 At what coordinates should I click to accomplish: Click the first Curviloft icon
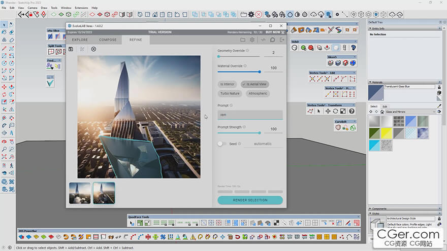(x=338, y=128)
